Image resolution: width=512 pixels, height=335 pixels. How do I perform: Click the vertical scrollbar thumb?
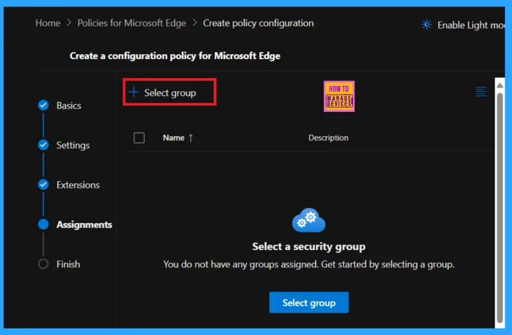499,208
